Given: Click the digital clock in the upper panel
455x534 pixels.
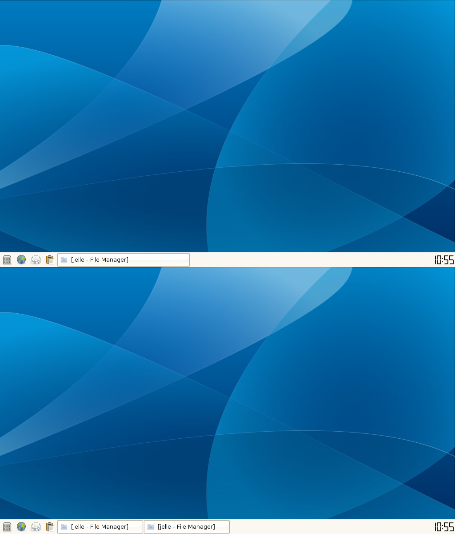Looking at the screenshot, I should [444, 260].
